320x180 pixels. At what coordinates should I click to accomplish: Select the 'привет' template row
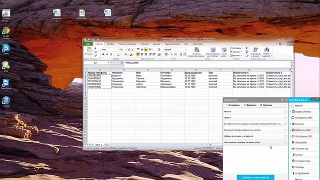pos(255,118)
